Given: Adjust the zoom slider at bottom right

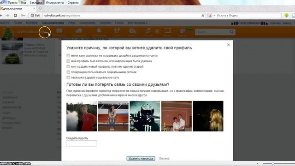Looking at the screenshot, I should point(273,164).
